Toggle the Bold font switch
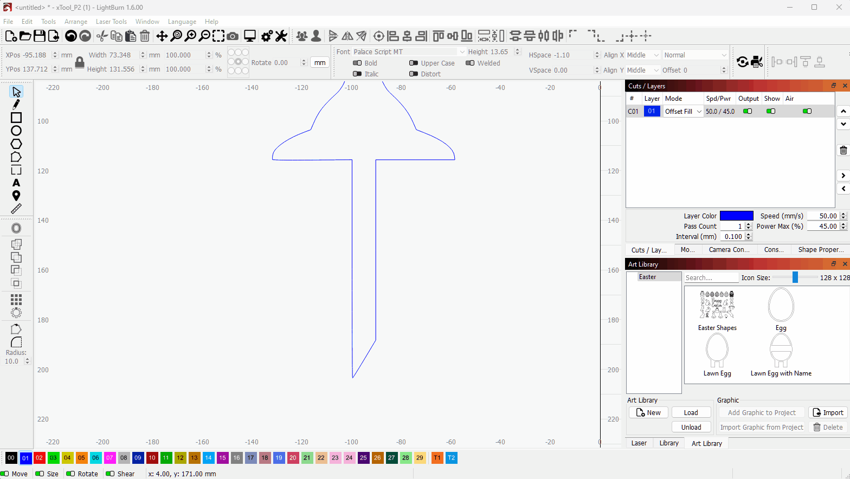850x479 pixels. click(x=357, y=63)
